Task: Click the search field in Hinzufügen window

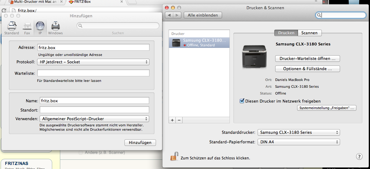Action: coord(118,26)
